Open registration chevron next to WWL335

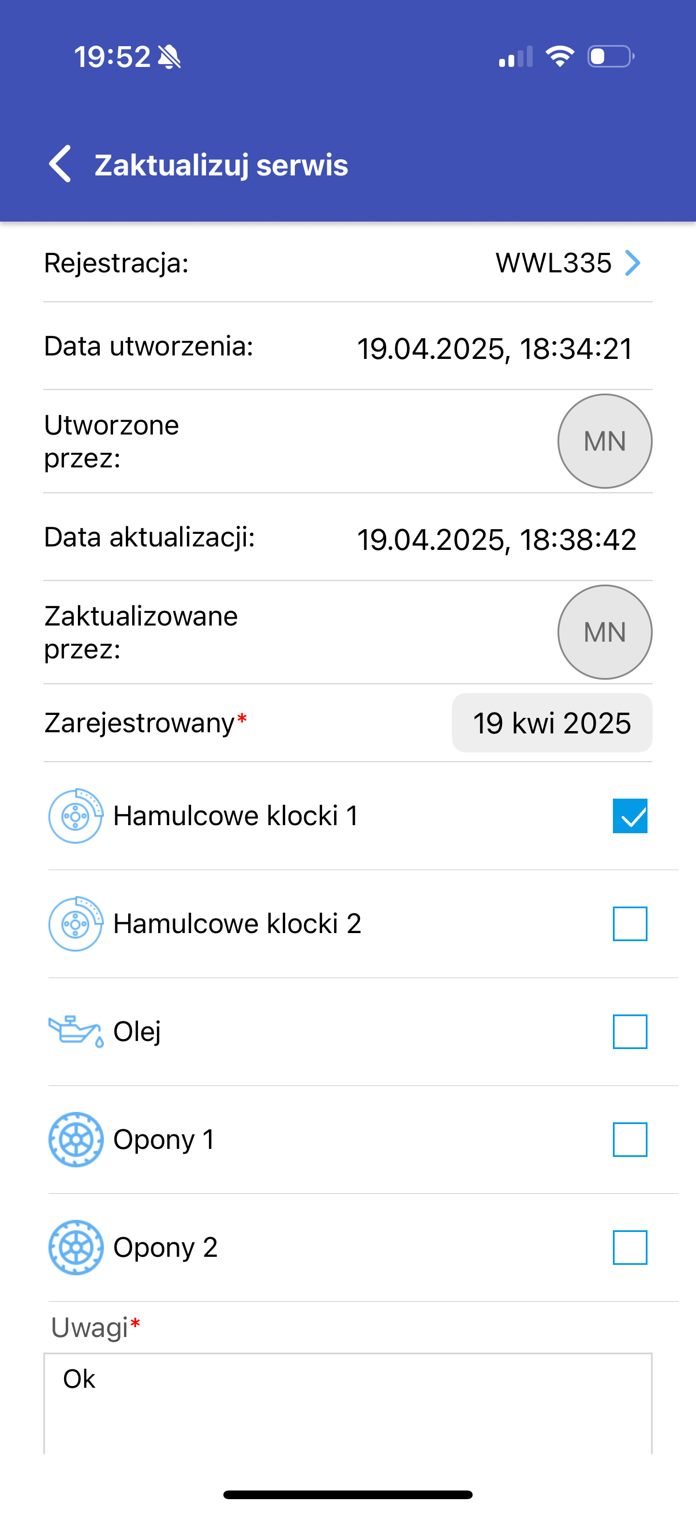pyautogui.click(x=633, y=263)
